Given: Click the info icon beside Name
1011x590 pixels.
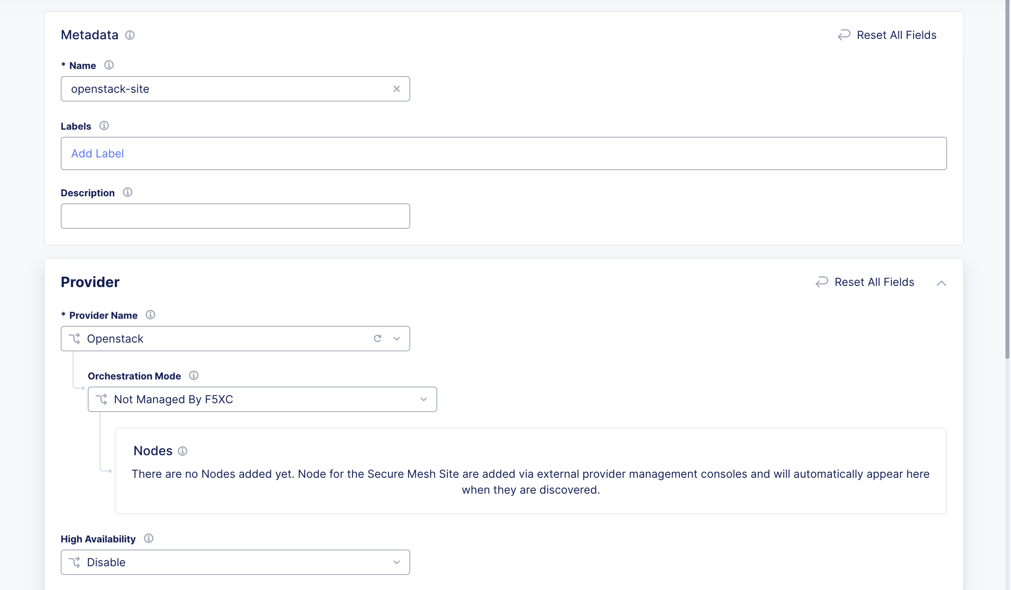Looking at the screenshot, I should tap(109, 65).
